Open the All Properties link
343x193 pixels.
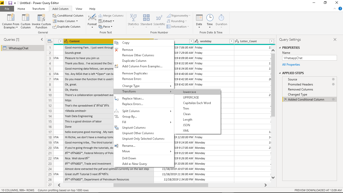coord(291,65)
